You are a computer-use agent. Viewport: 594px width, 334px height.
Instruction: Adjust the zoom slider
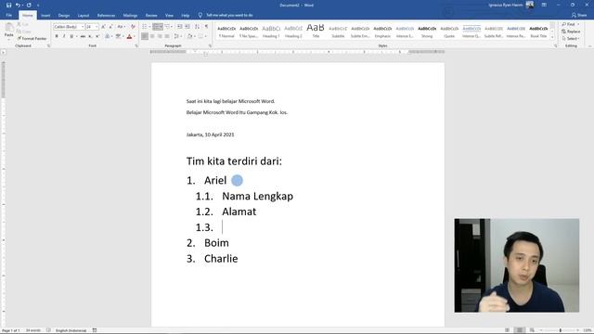561,330
